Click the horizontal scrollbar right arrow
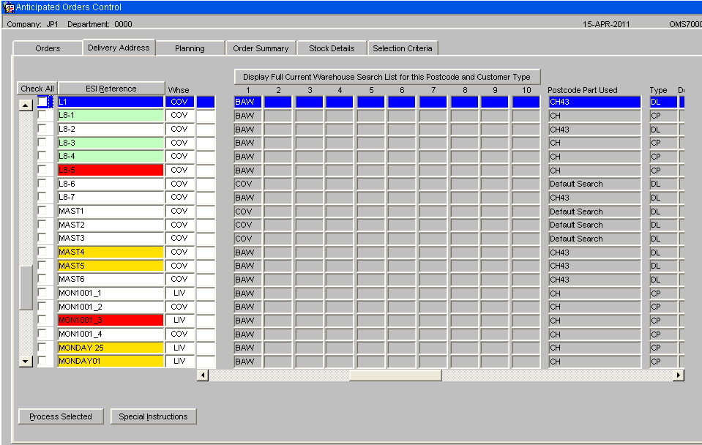Viewport: 702px width, 445px height. 679,375
